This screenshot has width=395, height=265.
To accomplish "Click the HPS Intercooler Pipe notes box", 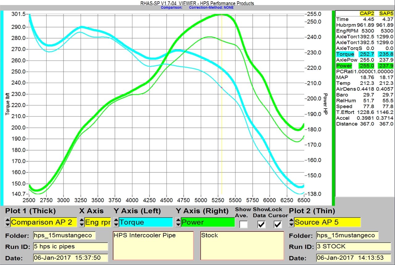I will 153,246.
